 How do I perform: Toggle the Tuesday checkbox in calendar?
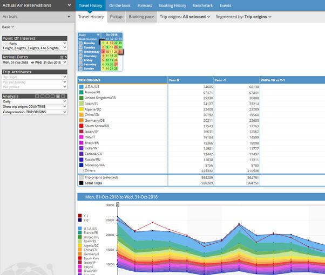click(x=80, y=47)
